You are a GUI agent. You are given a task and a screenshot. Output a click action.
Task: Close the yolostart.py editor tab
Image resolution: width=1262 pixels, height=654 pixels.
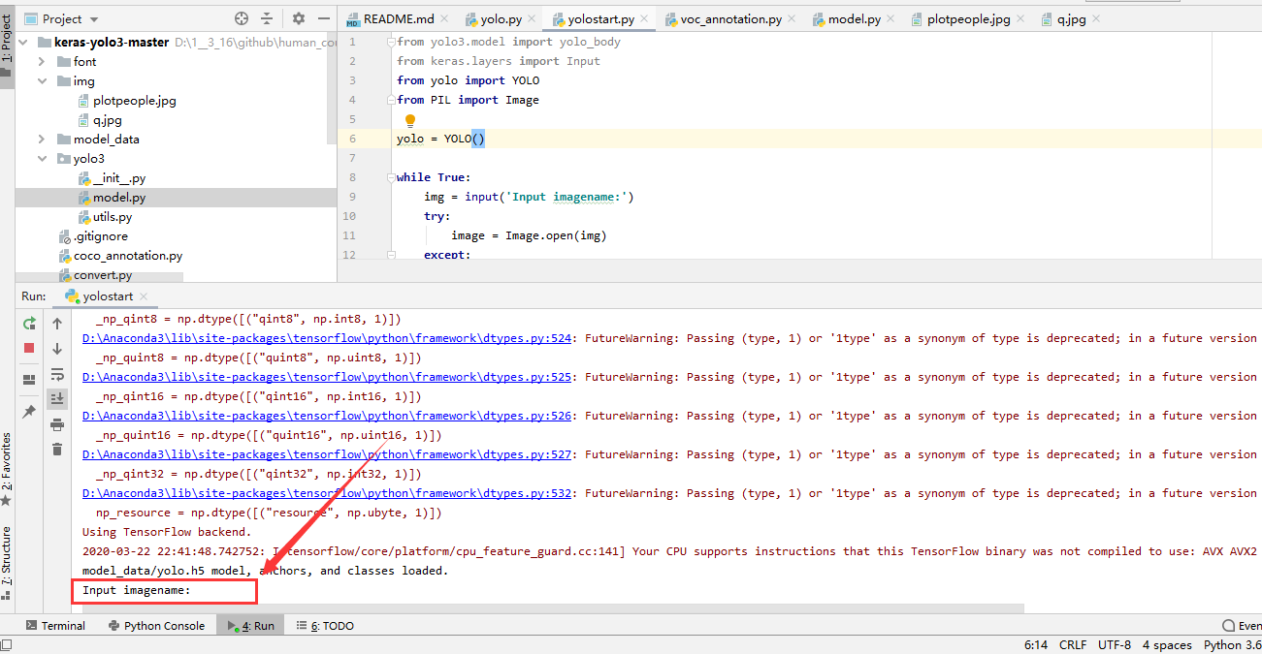pyautogui.click(x=644, y=19)
